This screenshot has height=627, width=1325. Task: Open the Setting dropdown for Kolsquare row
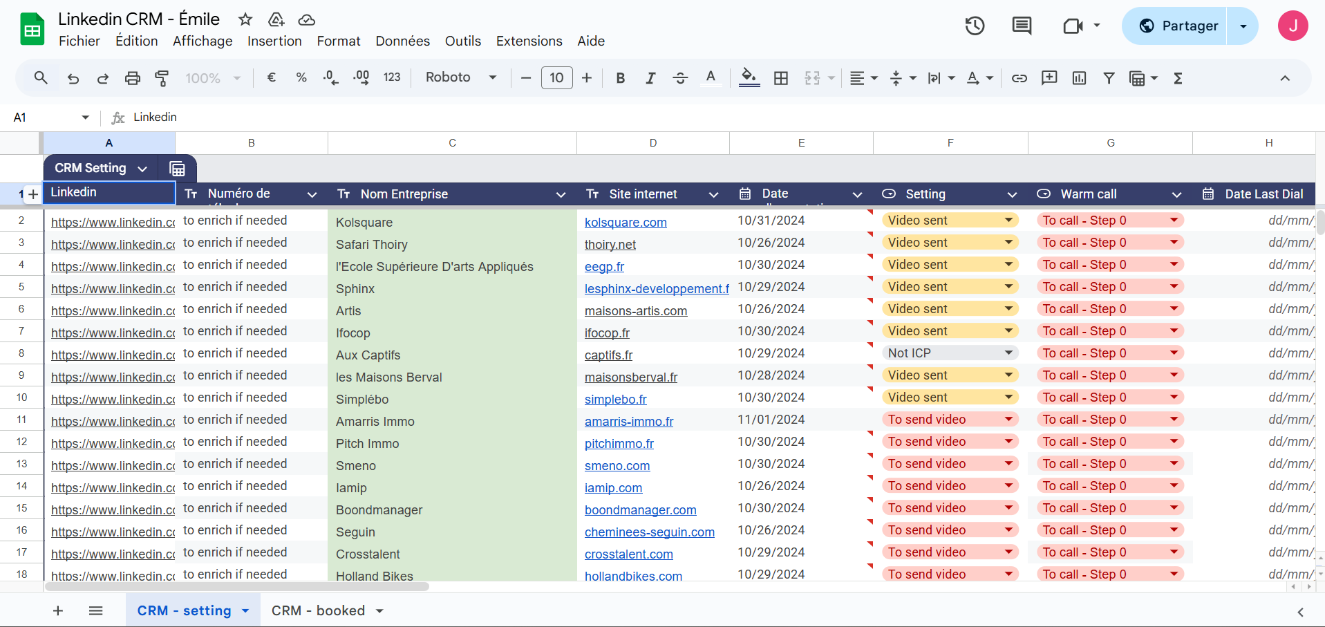1008,221
